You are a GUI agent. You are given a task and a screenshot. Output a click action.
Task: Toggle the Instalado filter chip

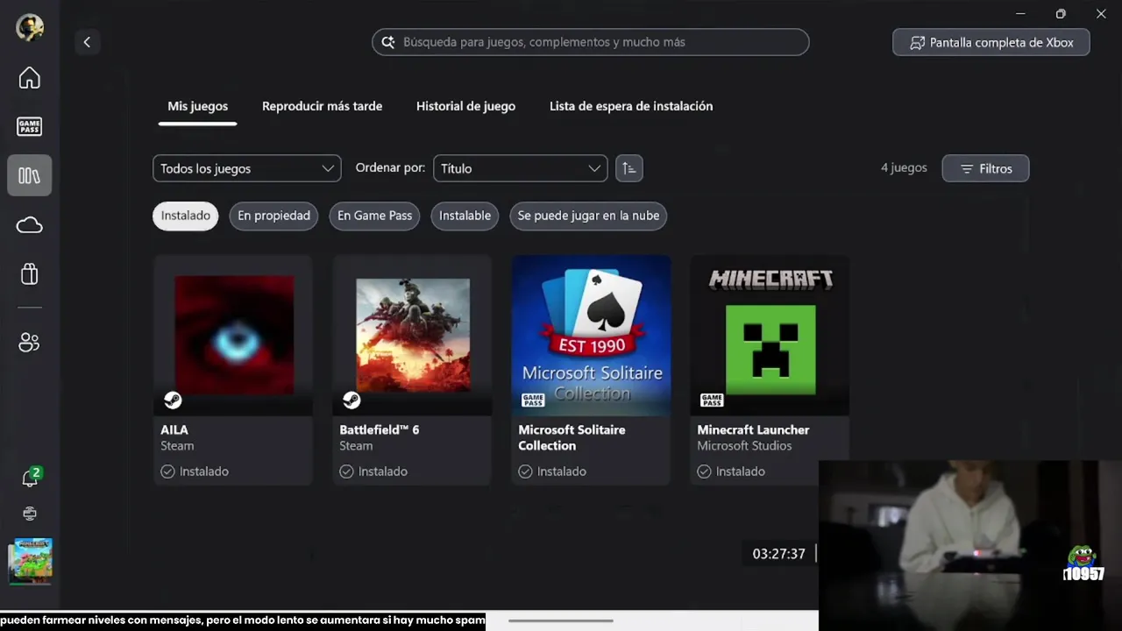(x=186, y=216)
